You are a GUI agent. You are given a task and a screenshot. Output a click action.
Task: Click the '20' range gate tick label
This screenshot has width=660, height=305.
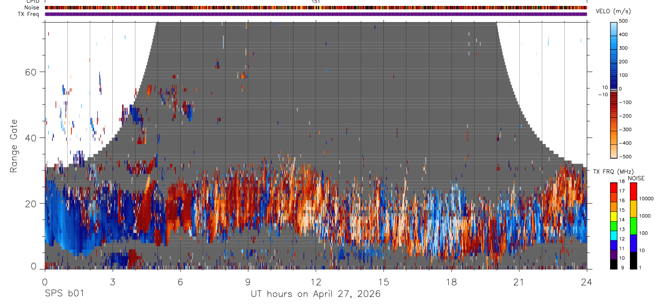click(x=31, y=203)
